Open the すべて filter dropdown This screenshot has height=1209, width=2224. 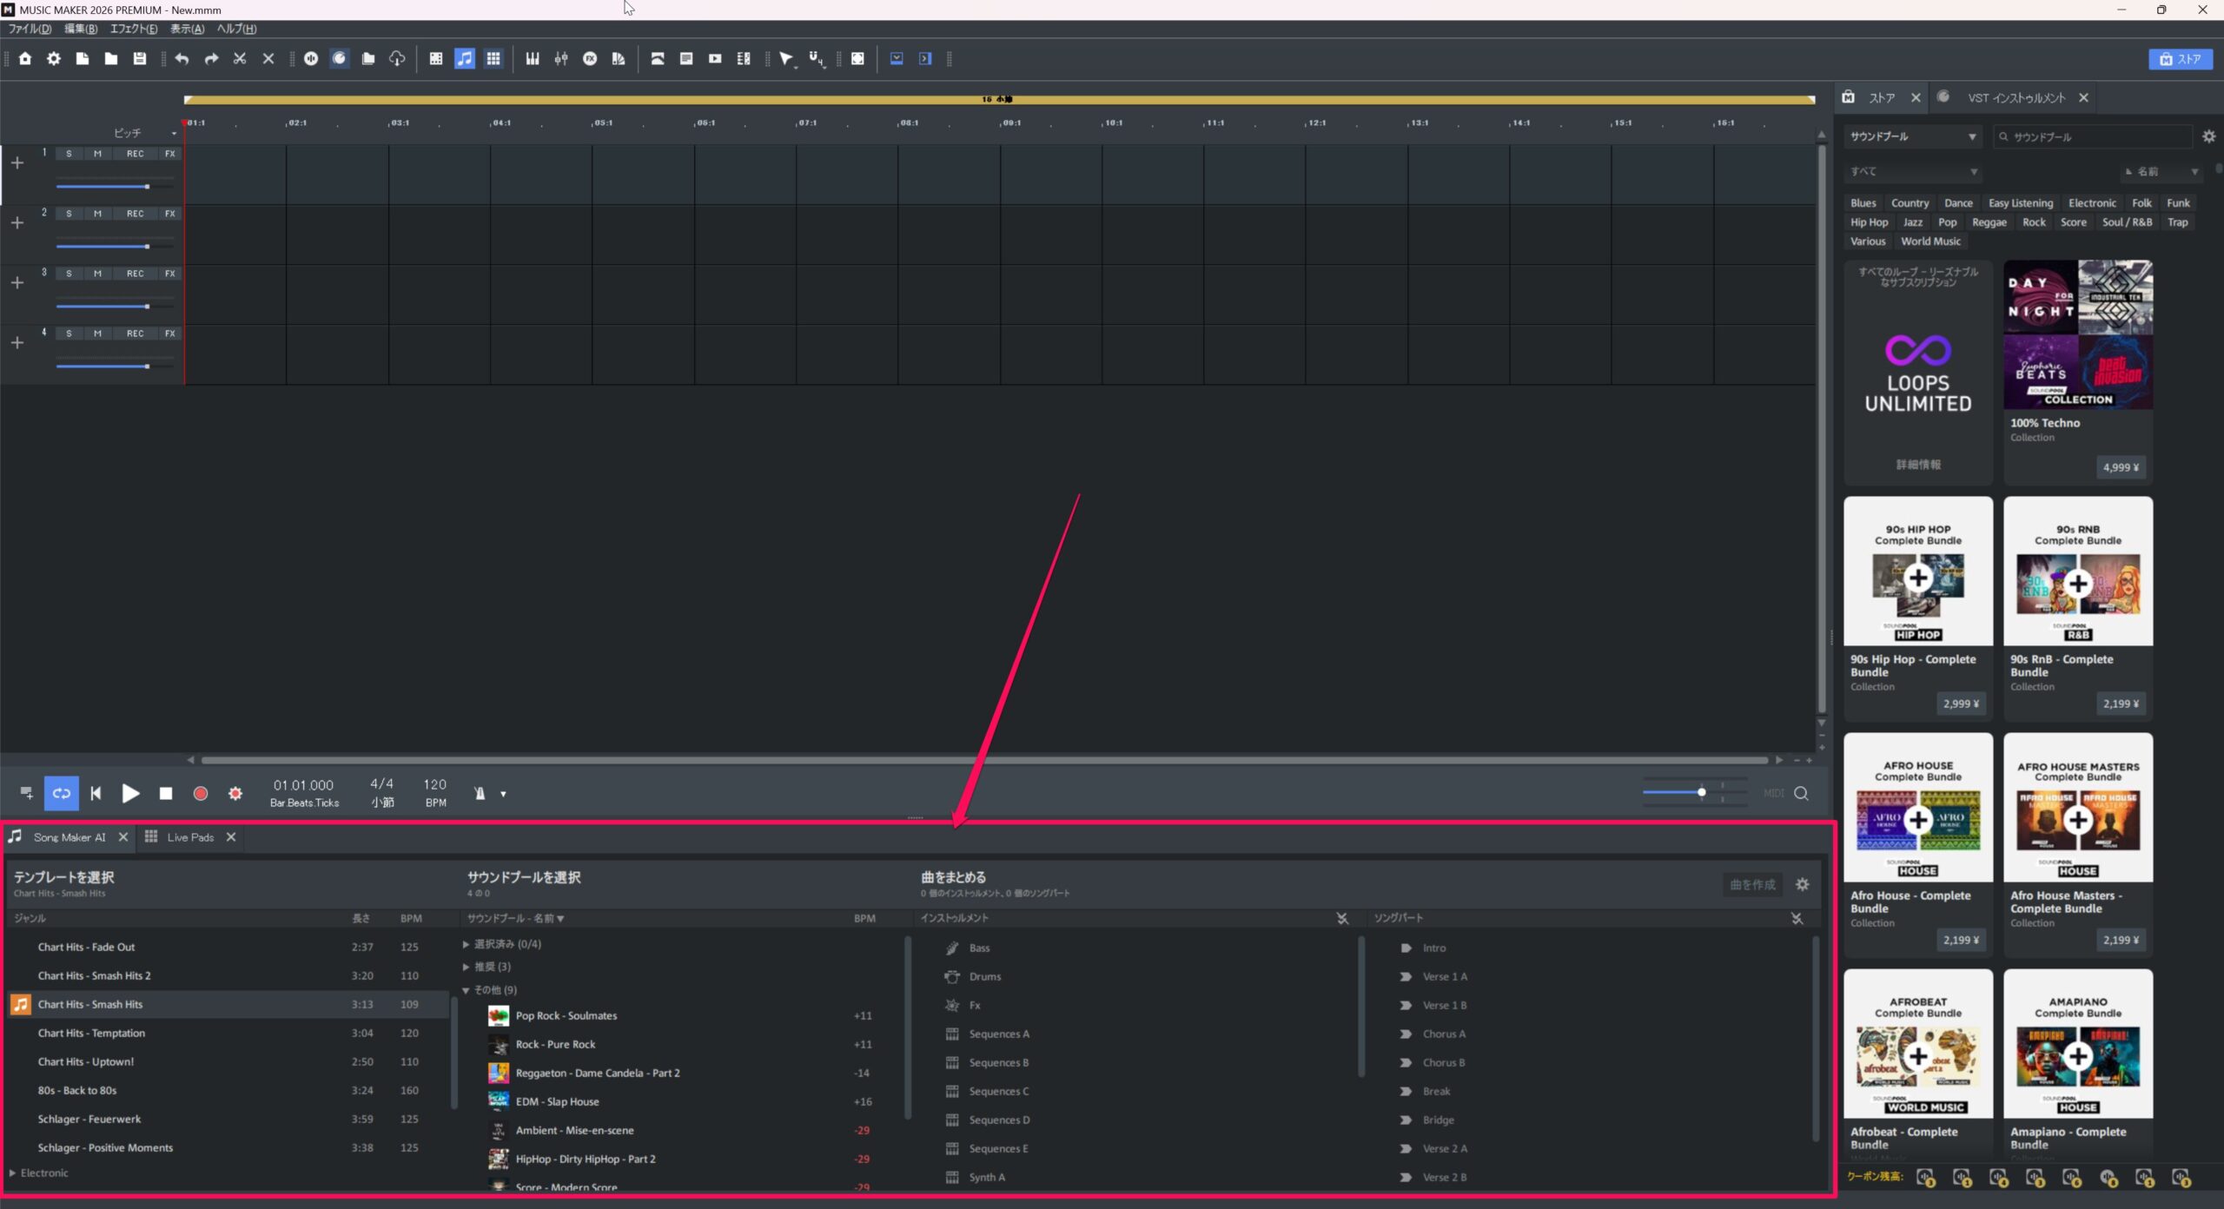1913,171
